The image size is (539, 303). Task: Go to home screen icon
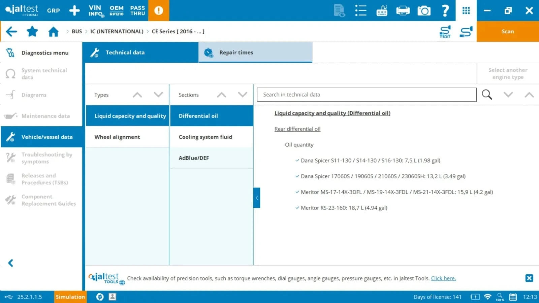click(x=53, y=31)
